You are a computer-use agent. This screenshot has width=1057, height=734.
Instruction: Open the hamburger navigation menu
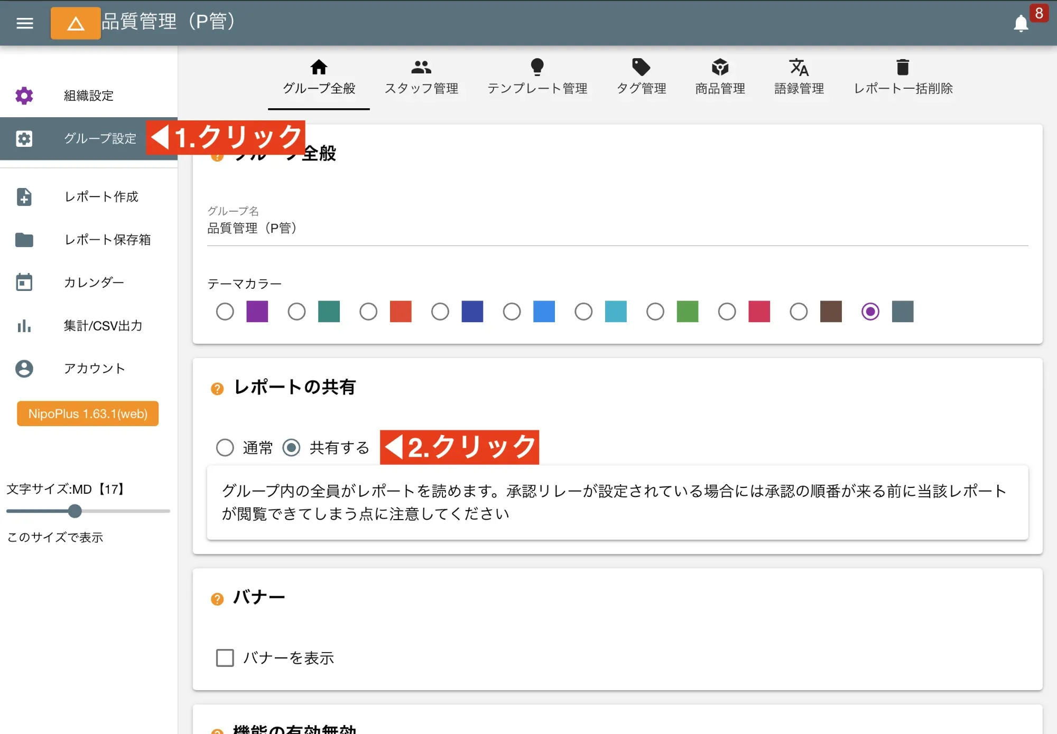24,23
